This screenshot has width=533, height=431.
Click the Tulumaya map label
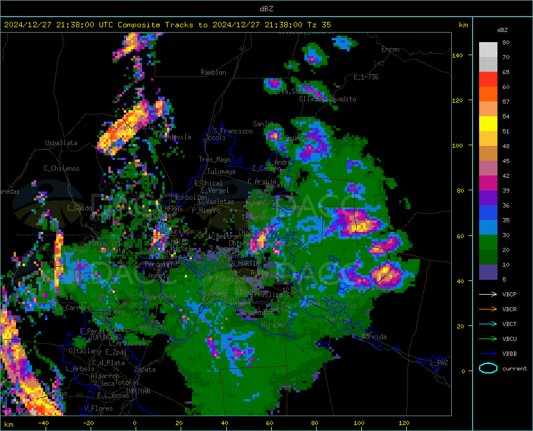pos(221,171)
